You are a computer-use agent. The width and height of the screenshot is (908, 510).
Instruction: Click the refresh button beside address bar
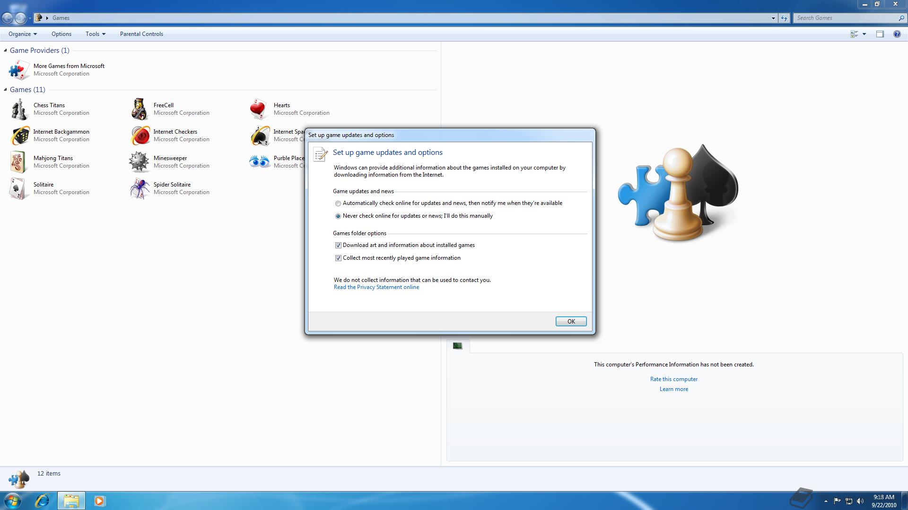point(784,18)
